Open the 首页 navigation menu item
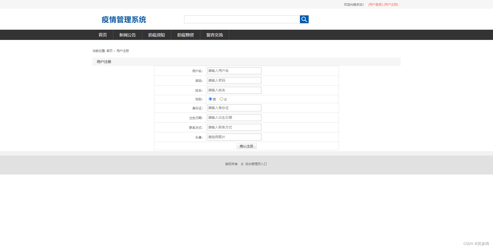Screen dimensions: 493x248 tap(103, 35)
